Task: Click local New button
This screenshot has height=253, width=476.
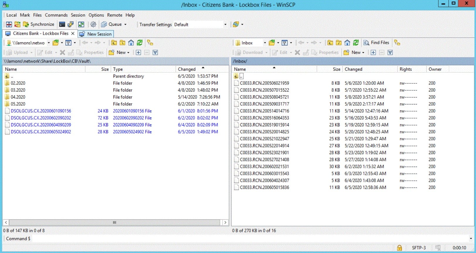Action: point(119,52)
